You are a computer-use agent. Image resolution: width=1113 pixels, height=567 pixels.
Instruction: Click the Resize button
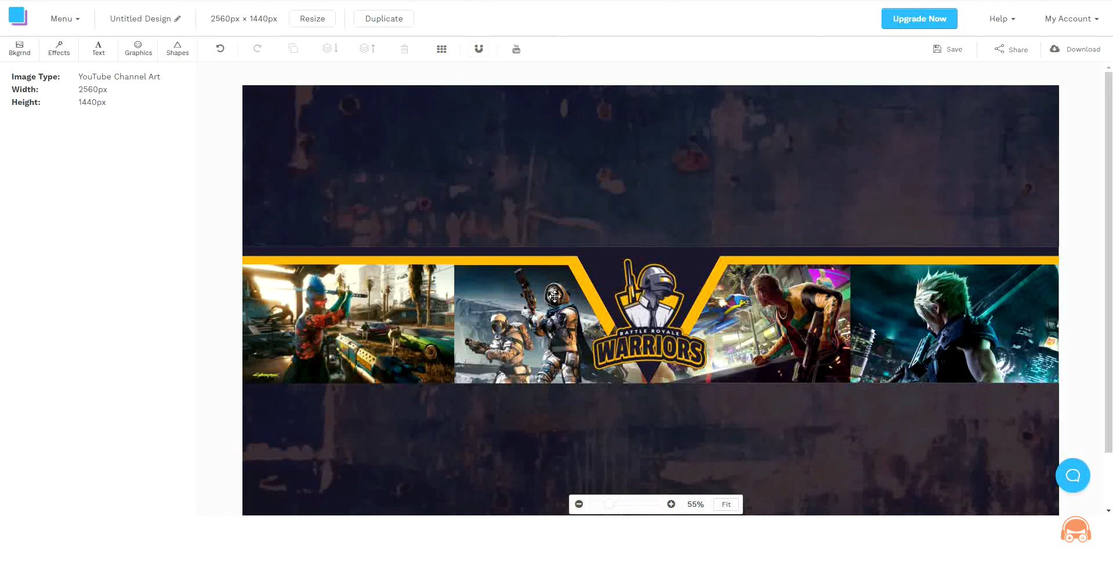[312, 18]
